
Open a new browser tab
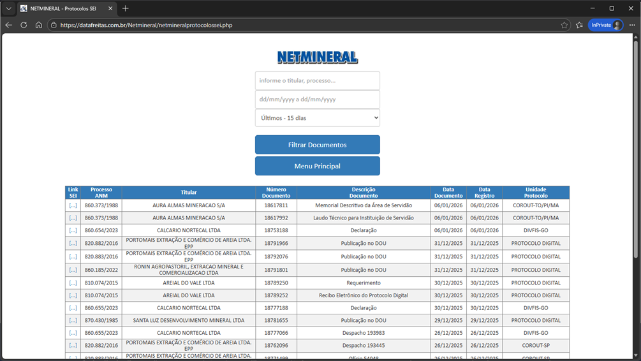[x=126, y=8]
